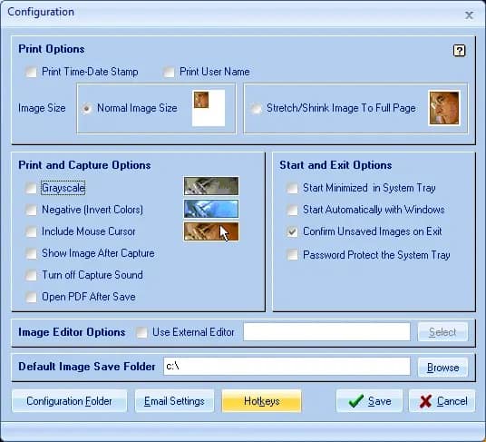Select Stretch/Shrink Image To Full Page option
This screenshot has height=442, width=486.
tap(256, 108)
